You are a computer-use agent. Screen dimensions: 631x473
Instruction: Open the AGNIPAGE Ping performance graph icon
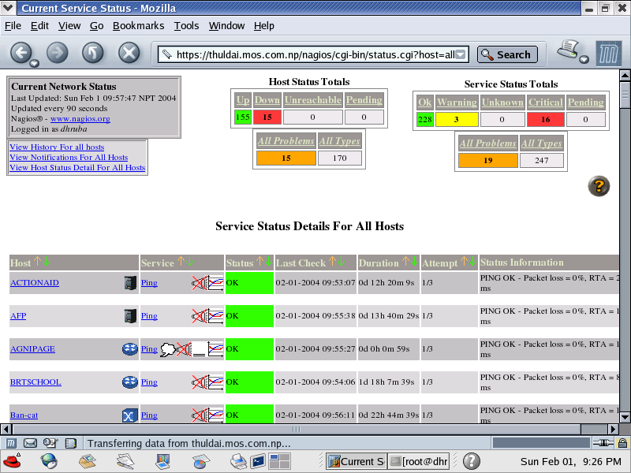(215, 348)
